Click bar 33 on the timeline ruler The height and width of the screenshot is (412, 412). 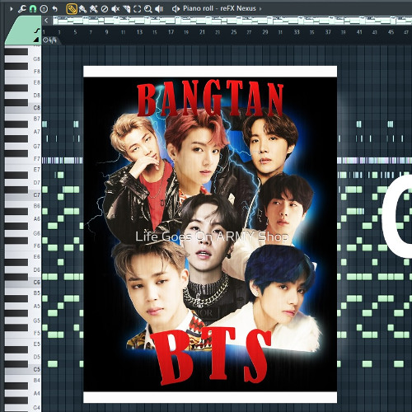click(x=297, y=32)
